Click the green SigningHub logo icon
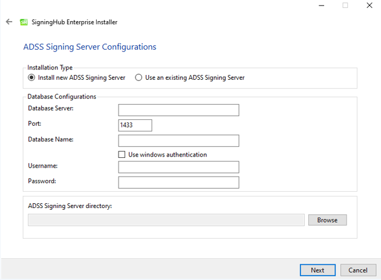 tap(24, 22)
